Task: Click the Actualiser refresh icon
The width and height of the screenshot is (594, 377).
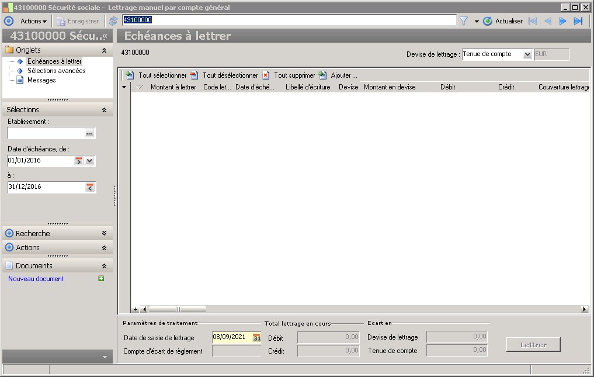Action: [x=488, y=21]
